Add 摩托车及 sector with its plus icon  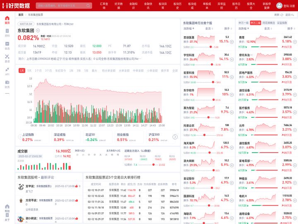click(x=295, y=59)
